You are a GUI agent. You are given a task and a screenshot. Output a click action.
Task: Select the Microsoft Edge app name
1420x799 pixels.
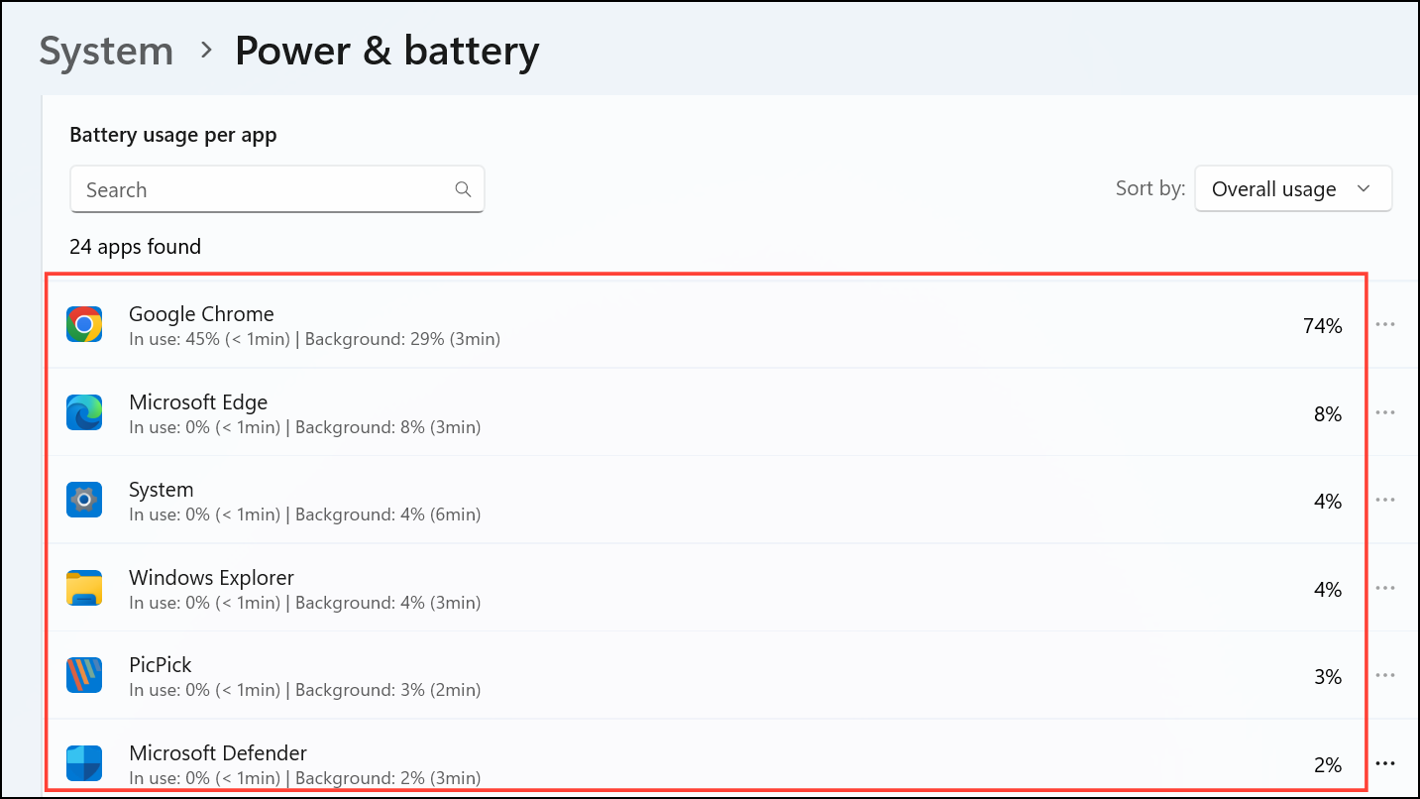[198, 401]
